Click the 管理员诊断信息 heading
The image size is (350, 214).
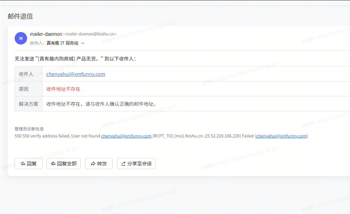point(29,129)
